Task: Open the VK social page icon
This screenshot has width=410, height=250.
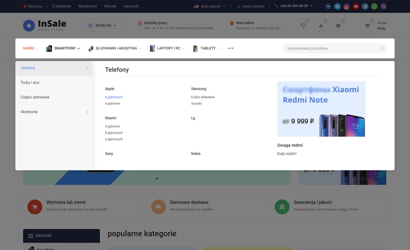Action: pos(328,6)
